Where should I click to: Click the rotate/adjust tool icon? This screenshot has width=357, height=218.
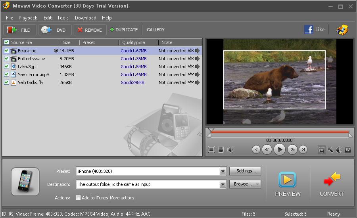pos(330,149)
